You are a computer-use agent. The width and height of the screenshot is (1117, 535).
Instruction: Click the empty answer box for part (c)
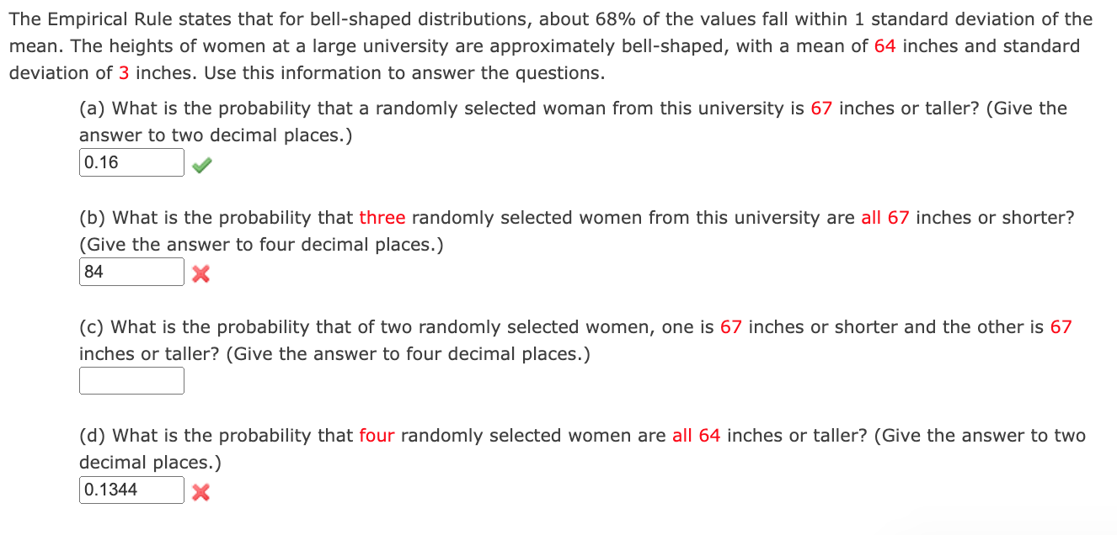(x=131, y=380)
